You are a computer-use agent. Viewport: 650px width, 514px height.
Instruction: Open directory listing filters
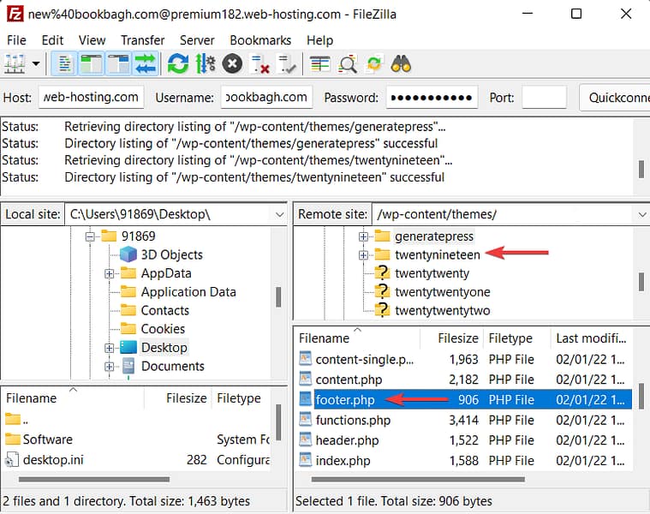click(x=320, y=63)
